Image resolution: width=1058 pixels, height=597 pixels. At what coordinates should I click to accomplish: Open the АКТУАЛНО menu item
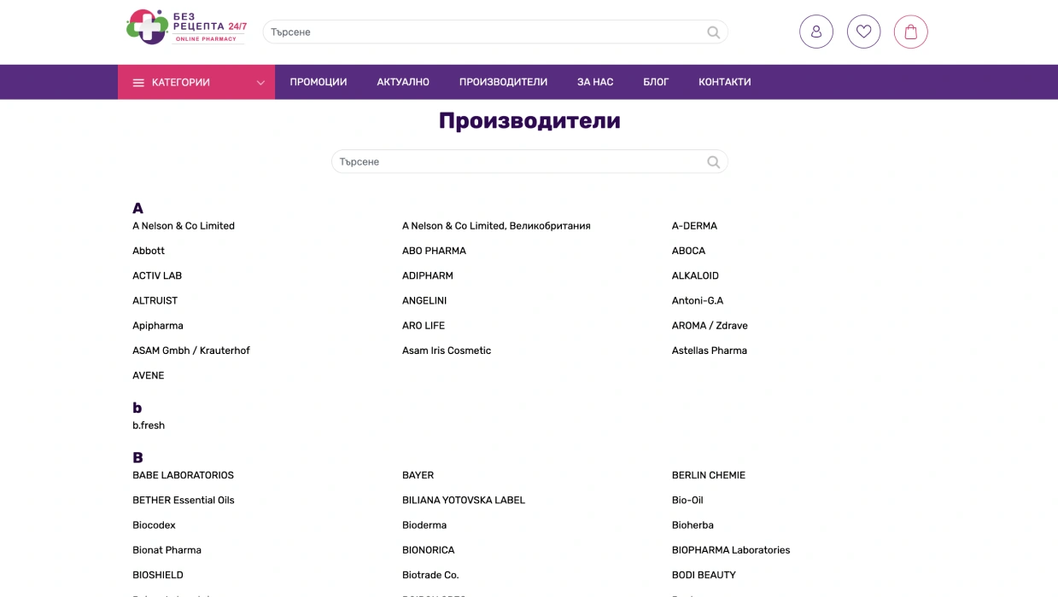tap(403, 82)
